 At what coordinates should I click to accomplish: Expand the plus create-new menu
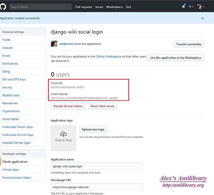point(191,7)
